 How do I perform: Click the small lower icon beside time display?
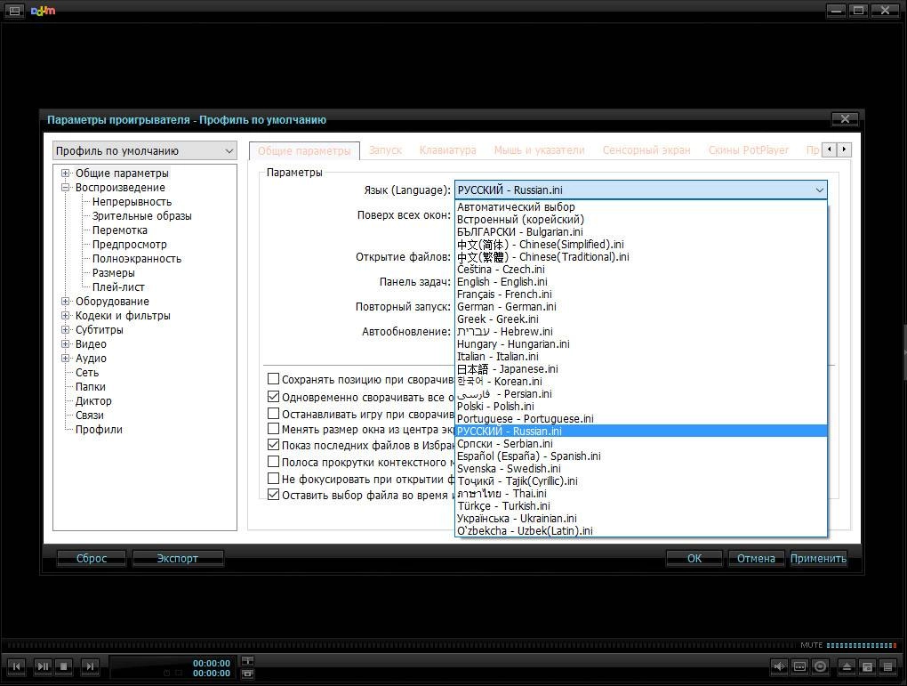(x=247, y=674)
